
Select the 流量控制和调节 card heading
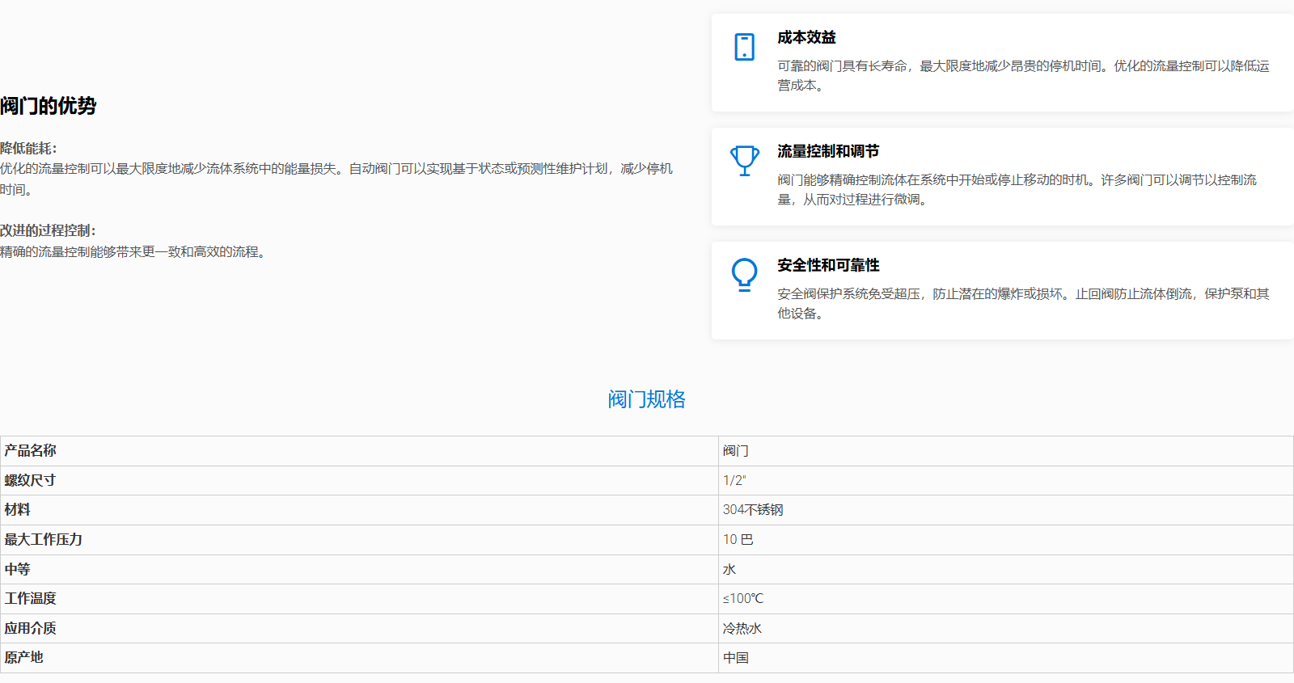coord(828,151)
